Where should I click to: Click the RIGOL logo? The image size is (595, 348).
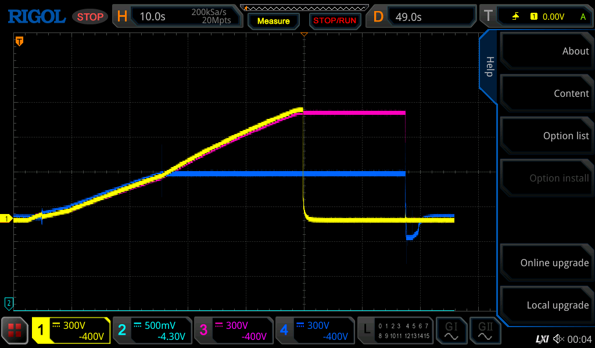tap(36, 16)
